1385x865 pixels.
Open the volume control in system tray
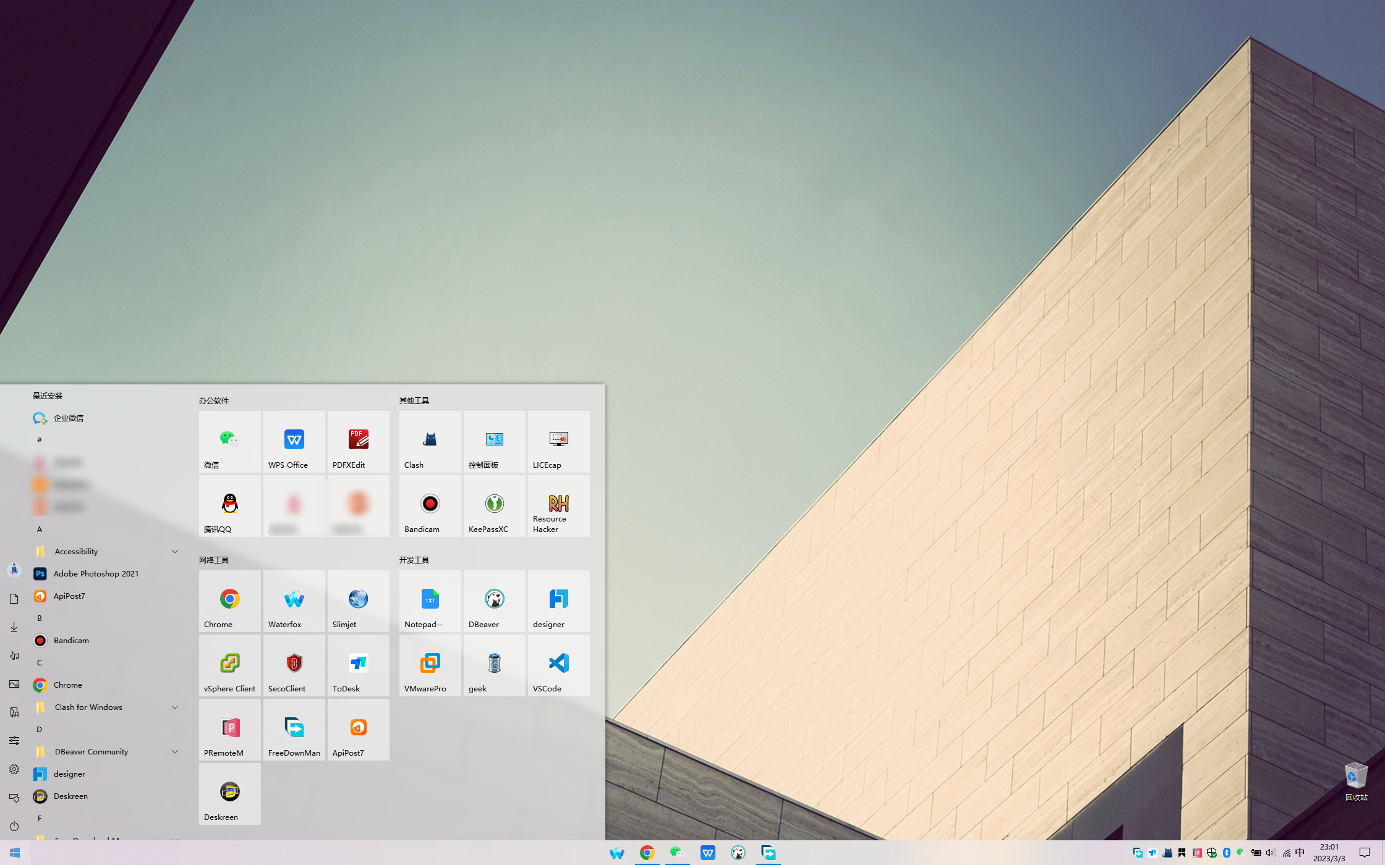pos(1271,853)
